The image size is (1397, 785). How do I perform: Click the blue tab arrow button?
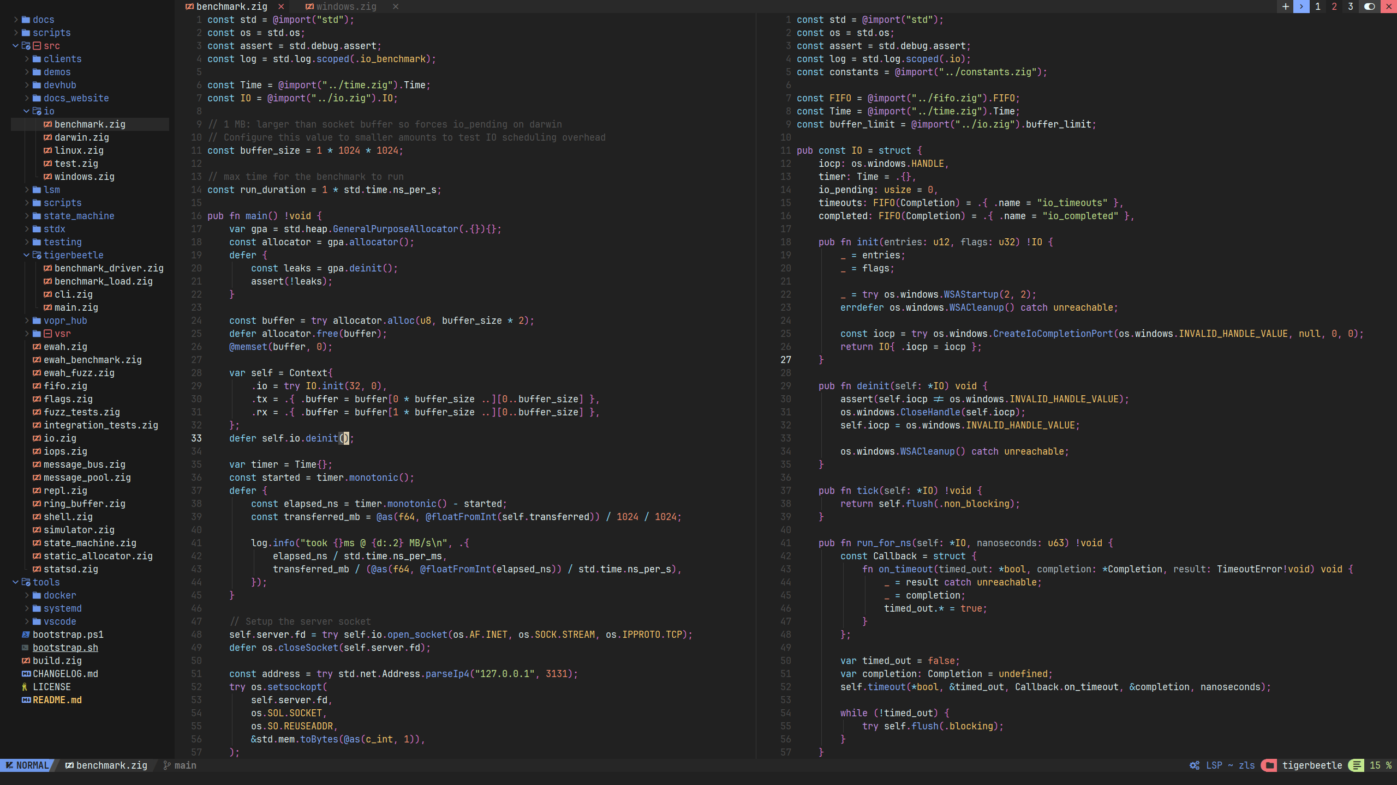pyautogui.click(x=1302, y=7)
